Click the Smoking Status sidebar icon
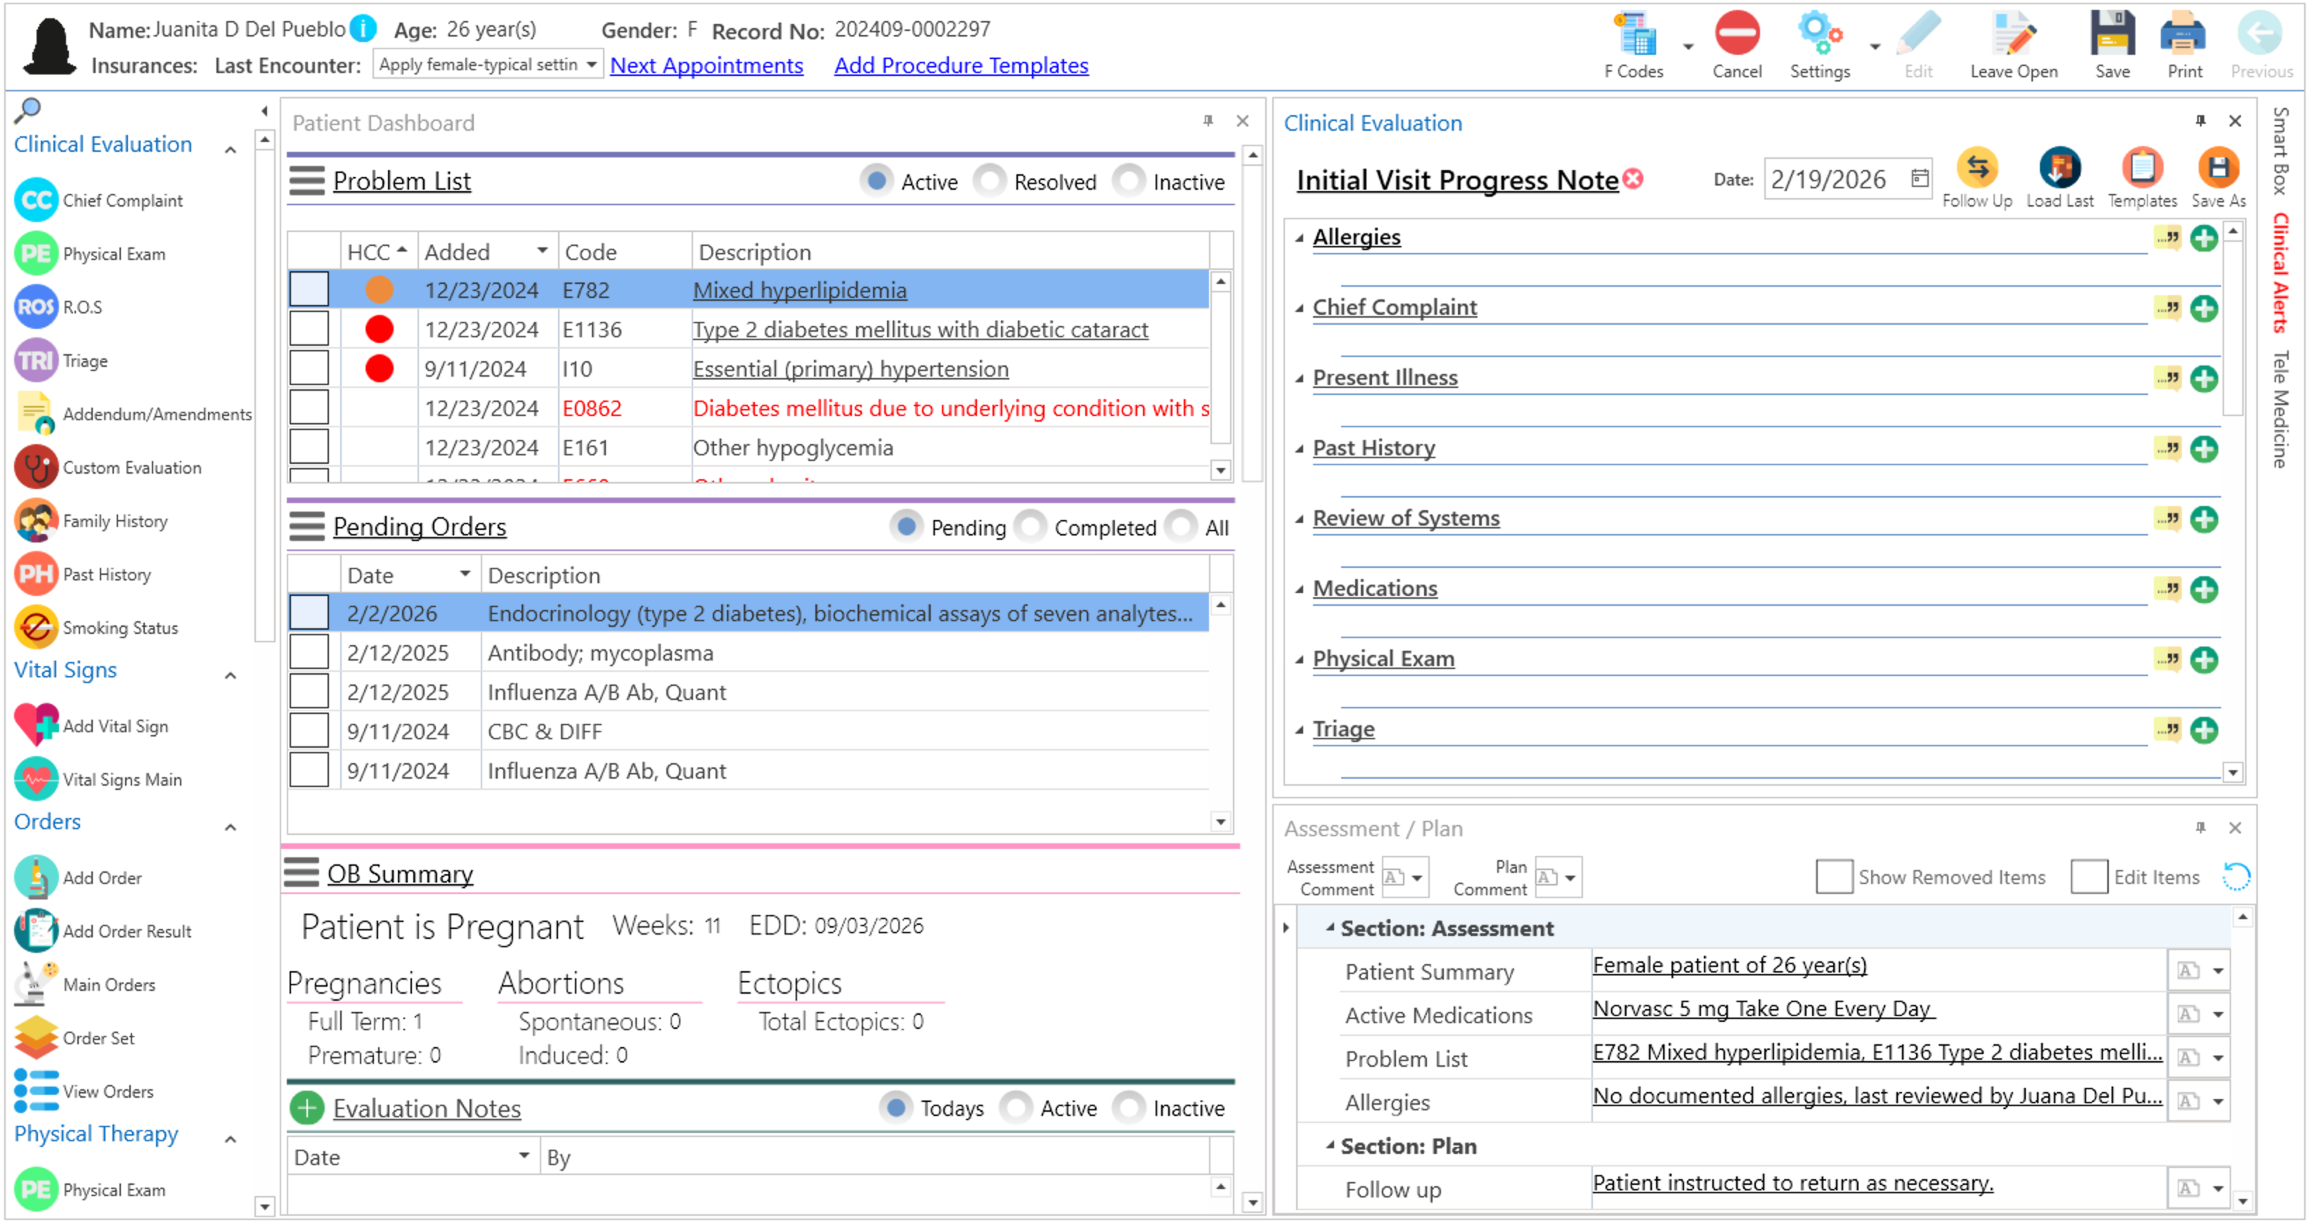Viewport: 2314px width, 1227px height. [x=36, y=628]
